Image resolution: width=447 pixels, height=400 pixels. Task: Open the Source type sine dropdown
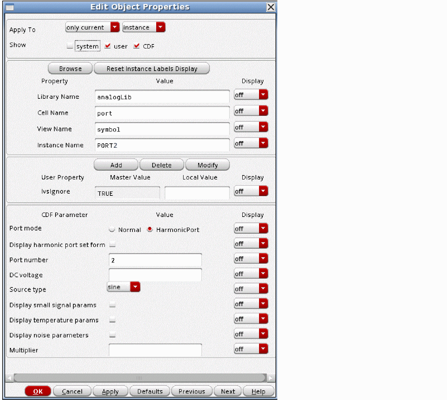click(x=124, y=287)
